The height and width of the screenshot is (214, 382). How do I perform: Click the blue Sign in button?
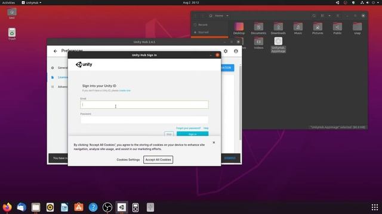pyautogui.click(x=192, y=134)
